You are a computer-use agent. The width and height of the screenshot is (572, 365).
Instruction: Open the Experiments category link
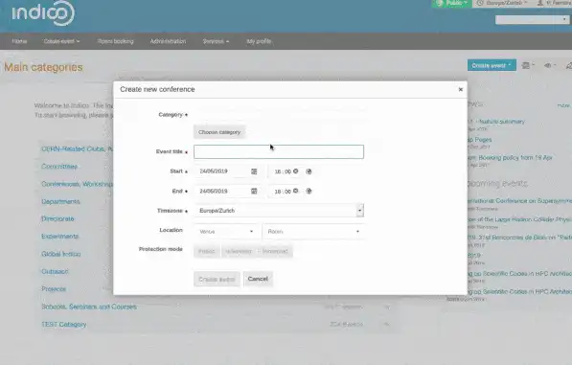59,237
